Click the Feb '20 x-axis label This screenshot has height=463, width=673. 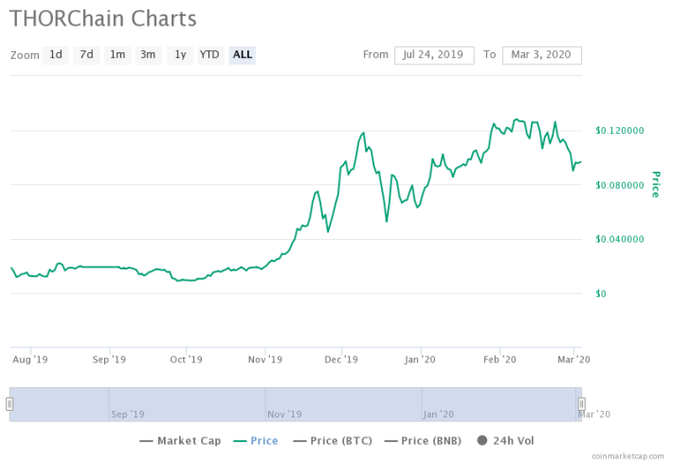click(x=500, y=360)
